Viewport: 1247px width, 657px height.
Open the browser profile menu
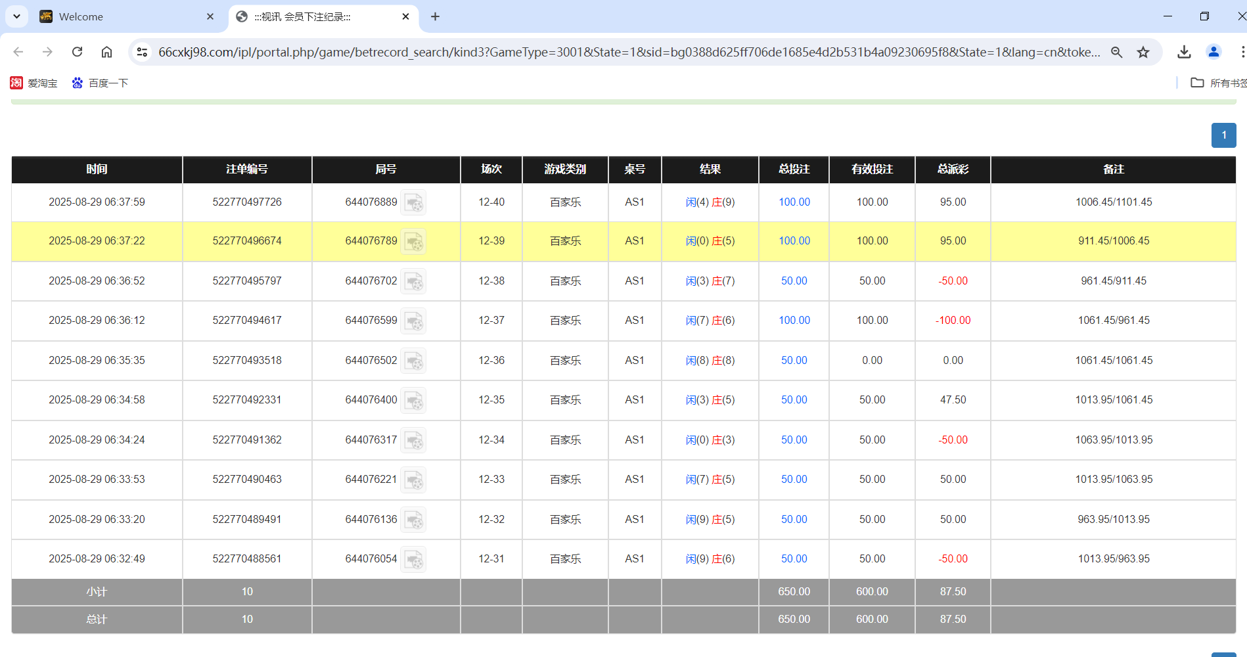[1213, 52]
